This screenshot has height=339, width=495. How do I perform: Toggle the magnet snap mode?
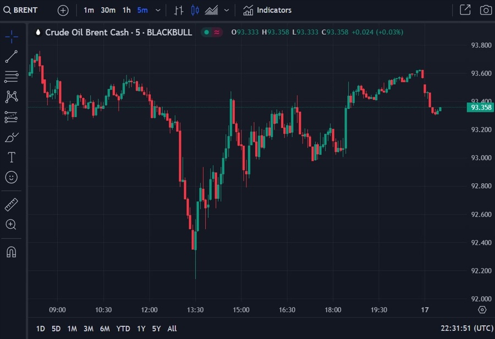click(12, 252)
